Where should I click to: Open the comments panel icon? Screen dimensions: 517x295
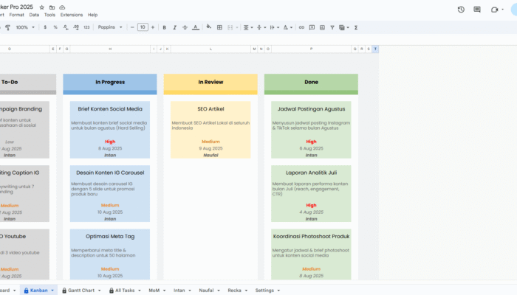477,10
